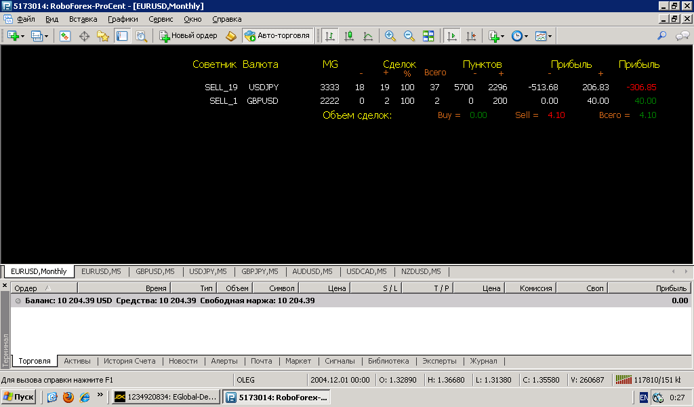Select Candlesticks chart mode
The height and width of the screenshot is (407, 694).
pyautogui.click(x=349, y=36)
